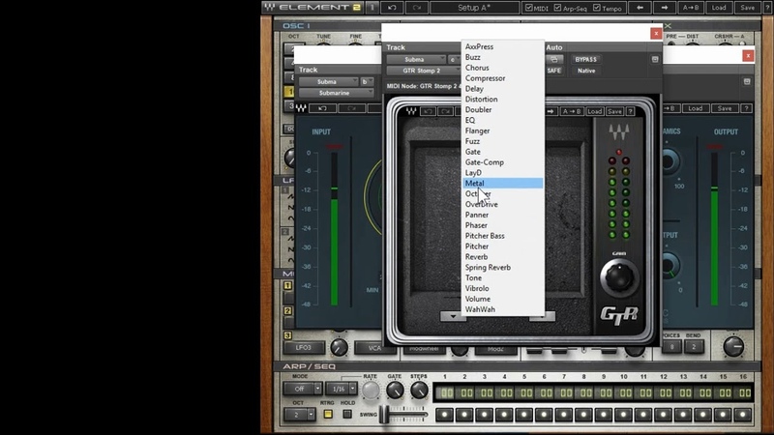
Task: Click Save in the Element 2 toolbar
Action: pos(747,8)
